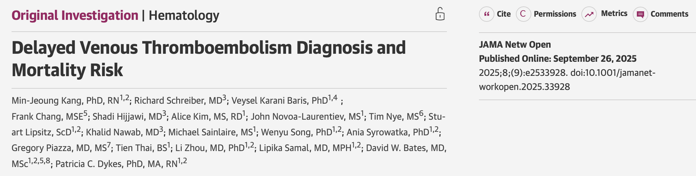View article Metrics
Image resolution: width=696 pixels, height=176 pixels.
pos(614,13)
